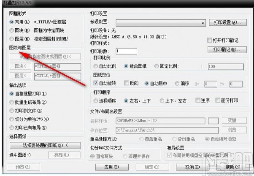Select 自动比例 print scale option
The height and width of the screenshot is (176, 254).
click(96, 66)
